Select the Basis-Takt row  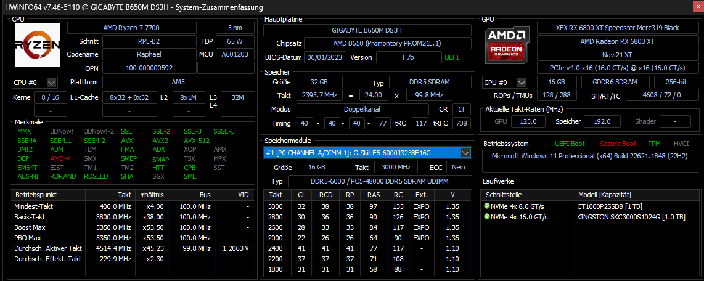pyautogui.click(x=133, y=217)
